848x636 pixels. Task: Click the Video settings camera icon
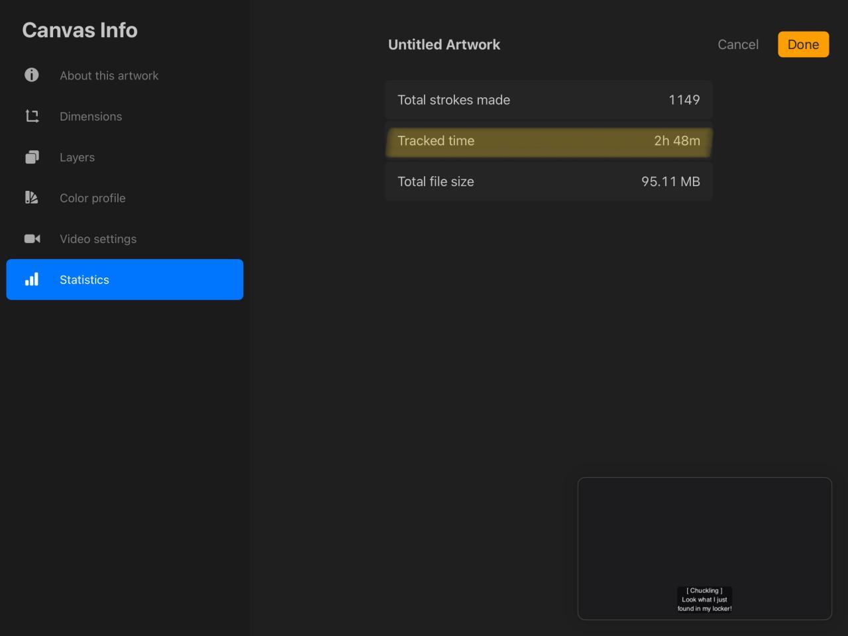[32, 238]
